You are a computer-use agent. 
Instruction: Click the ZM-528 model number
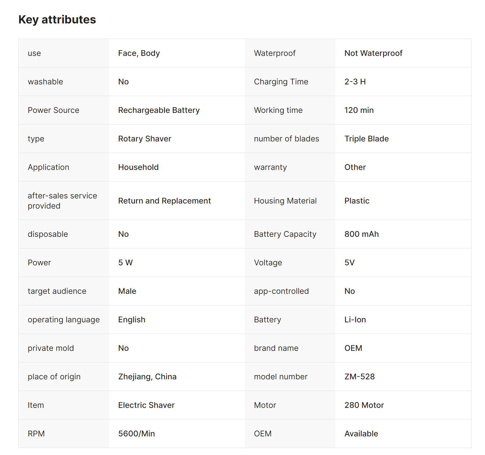click(x=359, y=377)
